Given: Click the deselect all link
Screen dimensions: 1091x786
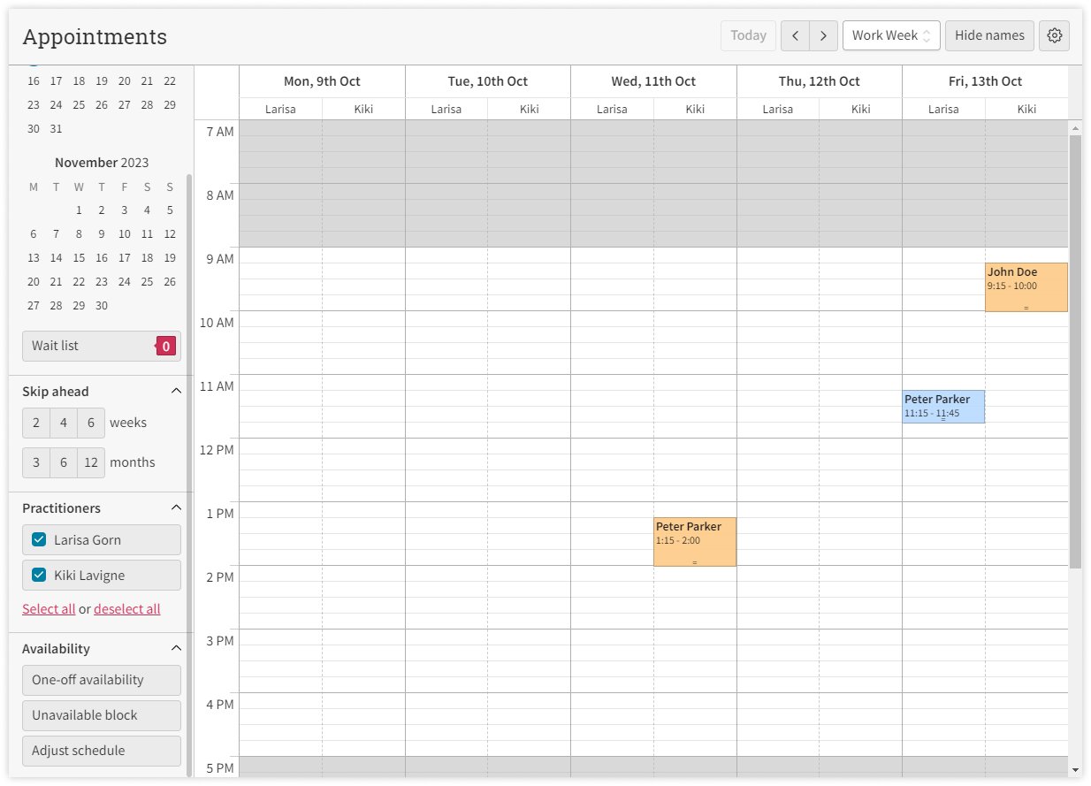Looking at the screenshot, I should point(127,609).
